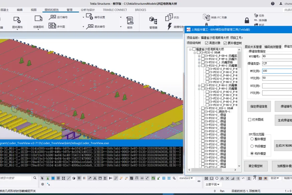Expand the C3-FZ32-2_F-DB-6 风嘴底 node

click(x=199, y=56)
